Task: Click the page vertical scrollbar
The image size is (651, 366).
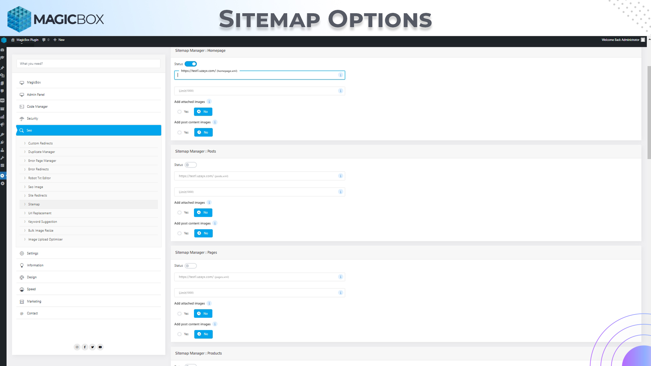Action: (649, 112)
